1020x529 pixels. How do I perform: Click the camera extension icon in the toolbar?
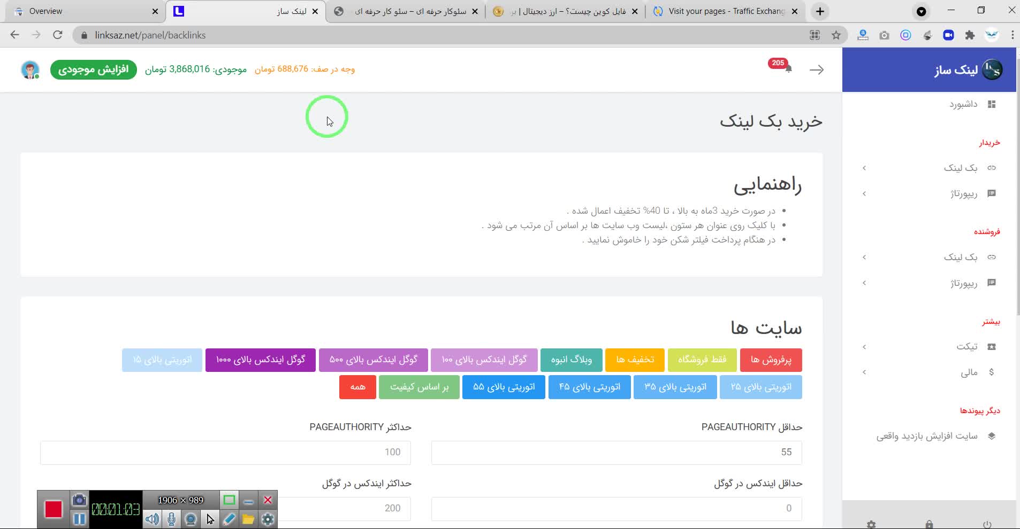pyautogui.click(x=884, y=35)
